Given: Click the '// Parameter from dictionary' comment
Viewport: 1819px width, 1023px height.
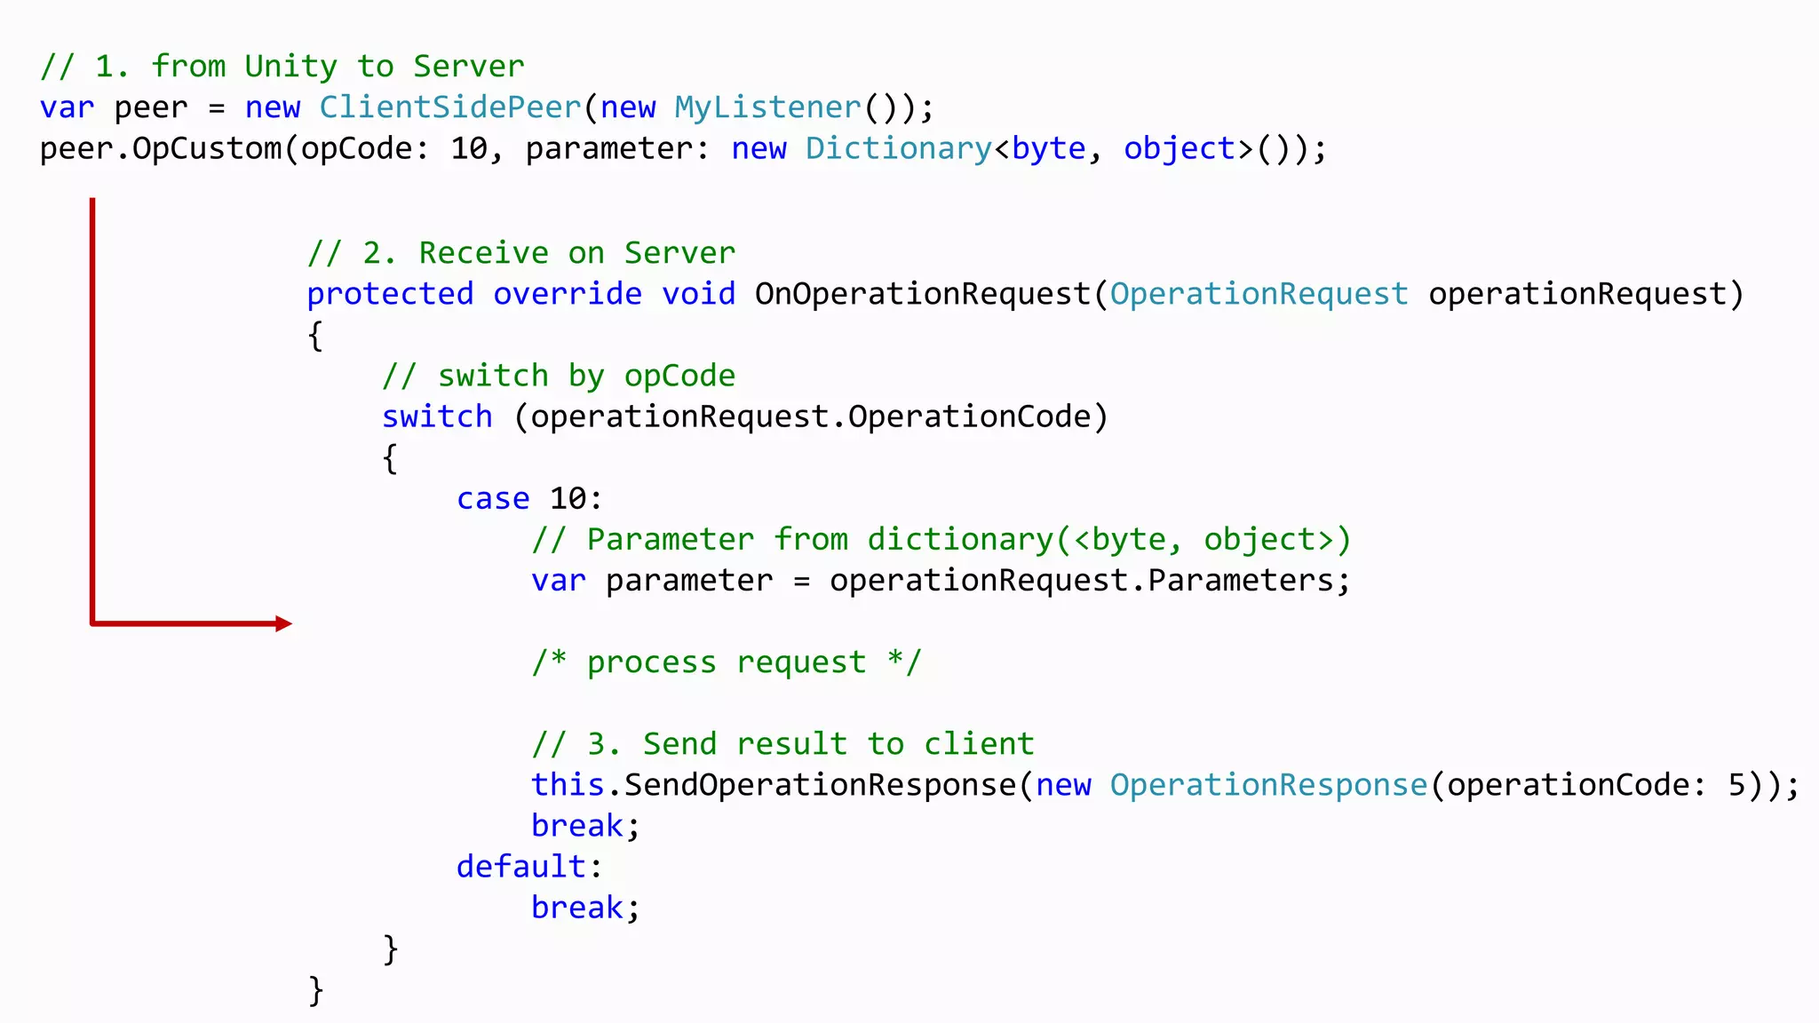Looking at the screenshot, I should [941, 539].
